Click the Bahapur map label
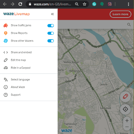 coord(74,71)
